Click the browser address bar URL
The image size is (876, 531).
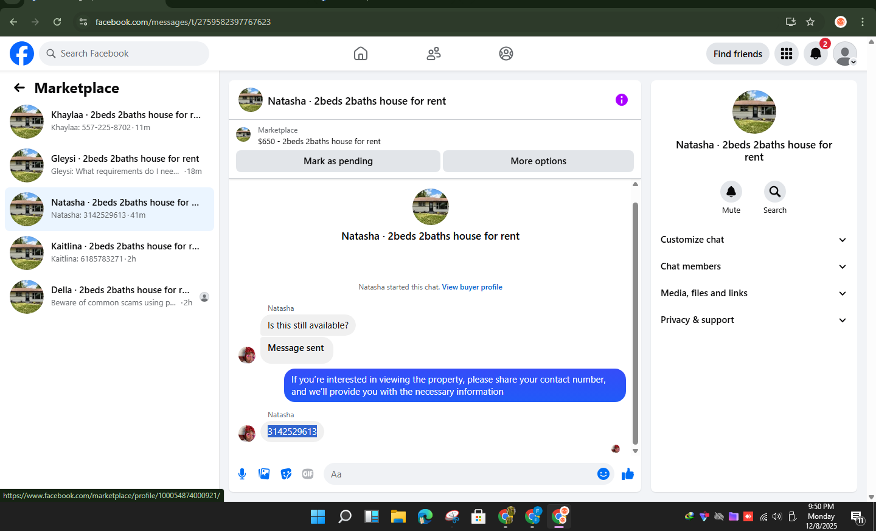click(x=183, y=22)
